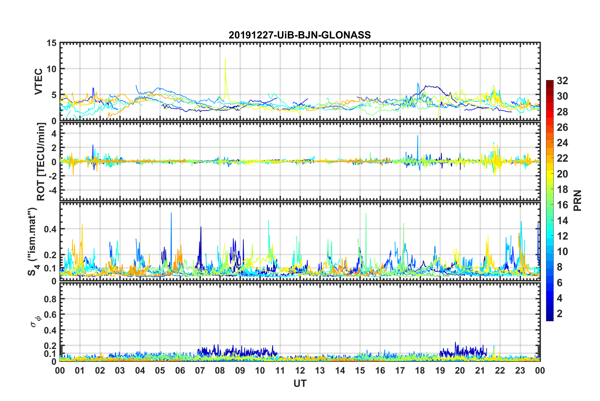The height and width of the screenshot is (401, 600).
Task: Click the PRN colorbar gradient strip
Action: coord(550,200)
